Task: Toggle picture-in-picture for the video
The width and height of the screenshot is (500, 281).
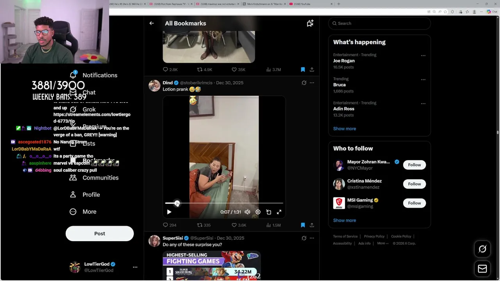Action: pyautogui.click(x=268, y=212)
